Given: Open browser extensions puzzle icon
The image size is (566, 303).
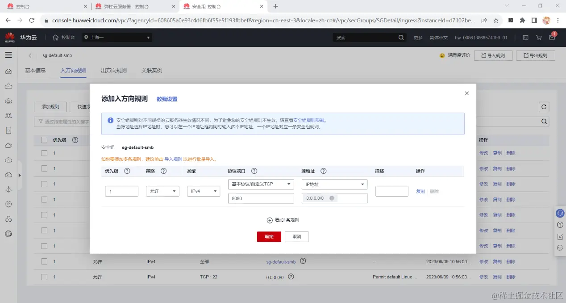Looking at the screenshot, I should click(x=522, y=20).
